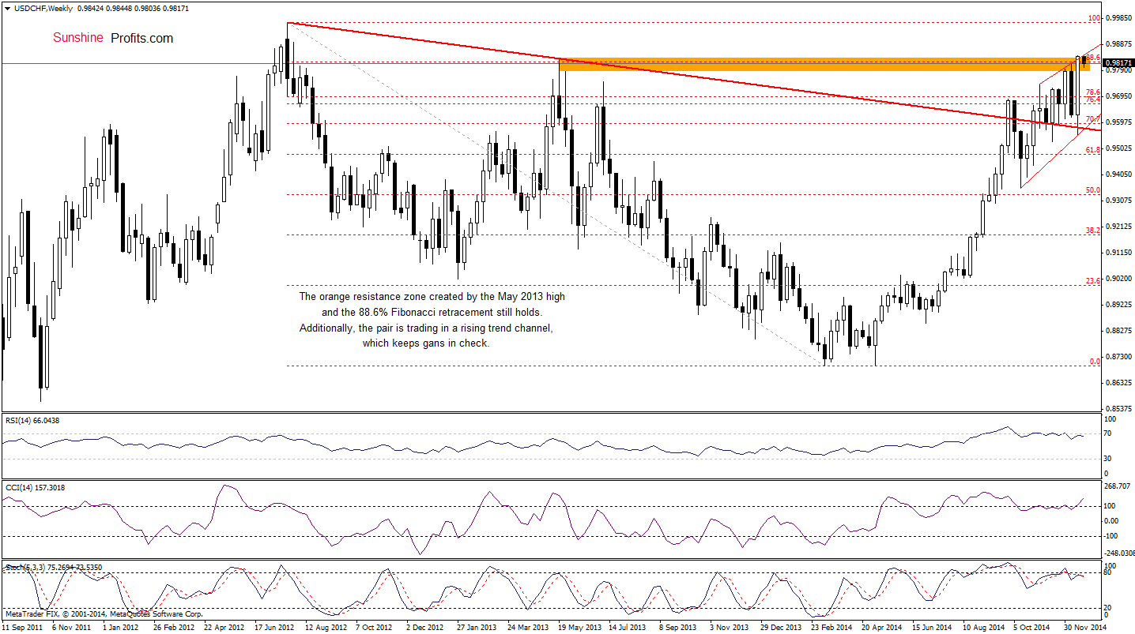Select the 78.6 Fibonacci level label

pos(1093,92)
